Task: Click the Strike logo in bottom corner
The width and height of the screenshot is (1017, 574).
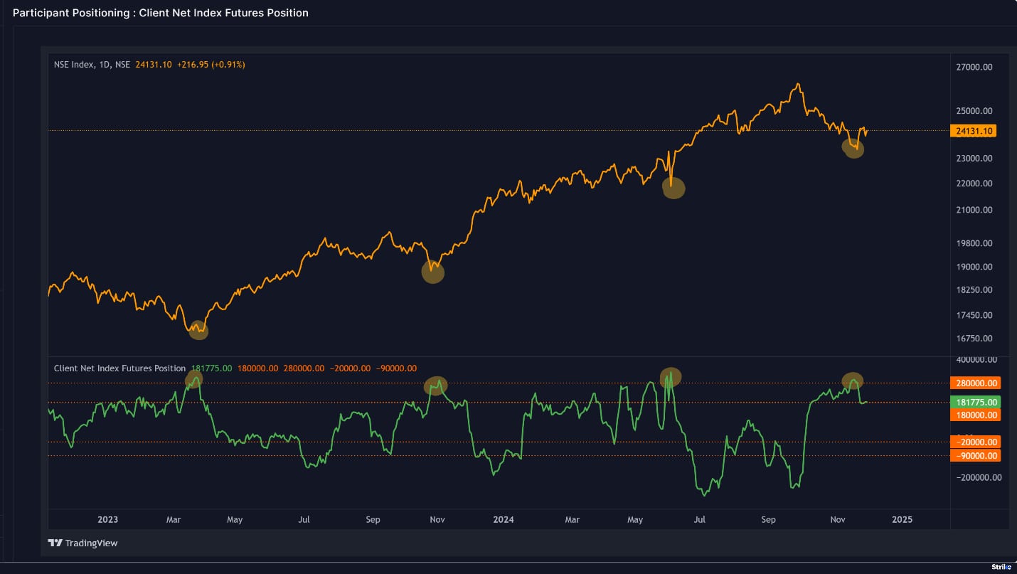Action: (1001, 566)
